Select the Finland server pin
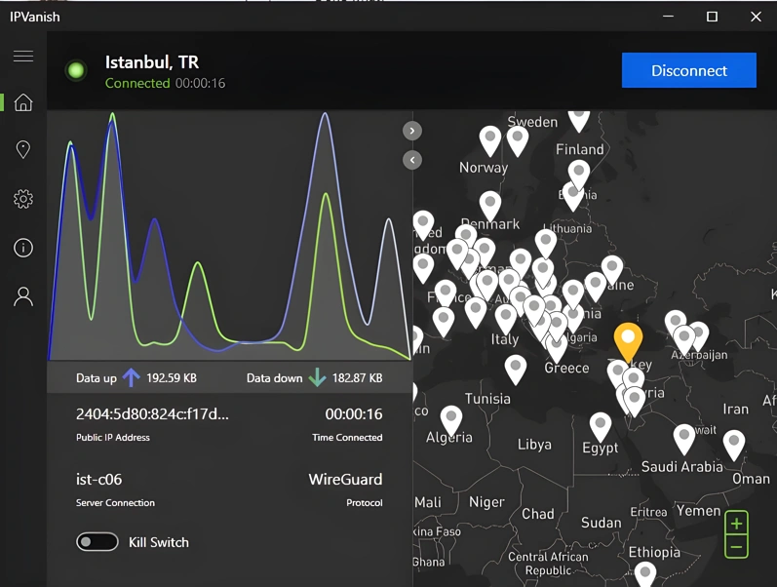This screenshot has width=777, height=587. point(578,174)
